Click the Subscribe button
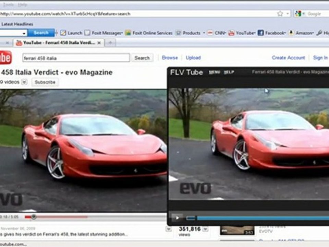Viewport: 329px width, 247px height. click(x=45, y=82)
